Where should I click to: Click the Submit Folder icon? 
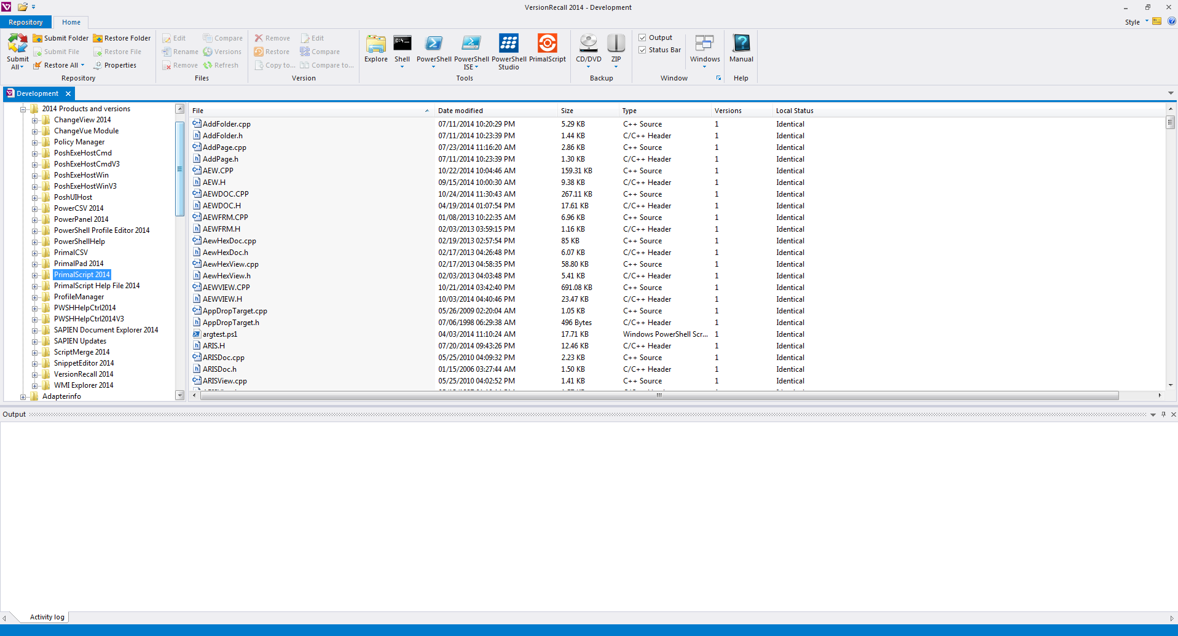coord(37,38)
